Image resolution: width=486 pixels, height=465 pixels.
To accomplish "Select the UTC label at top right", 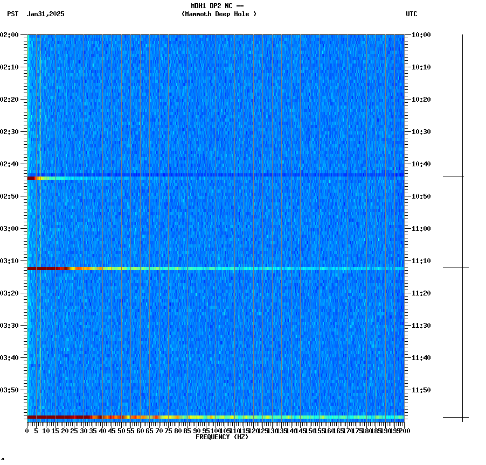I will [412, 15].
